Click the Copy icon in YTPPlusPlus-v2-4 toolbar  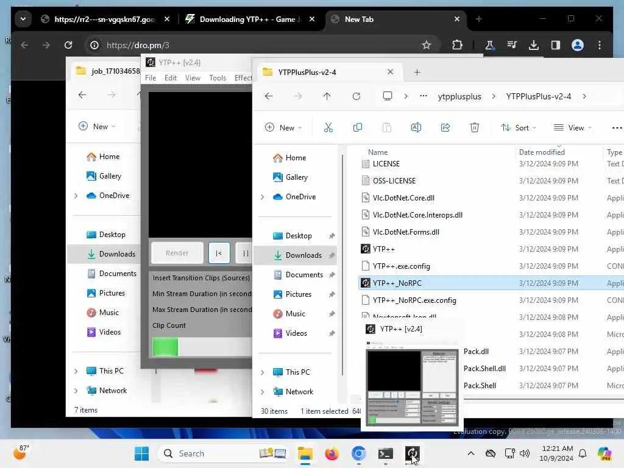pyautogui.click(x=357, y=127)
